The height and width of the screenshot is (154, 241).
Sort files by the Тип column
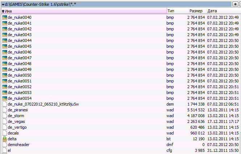(178, 11)
